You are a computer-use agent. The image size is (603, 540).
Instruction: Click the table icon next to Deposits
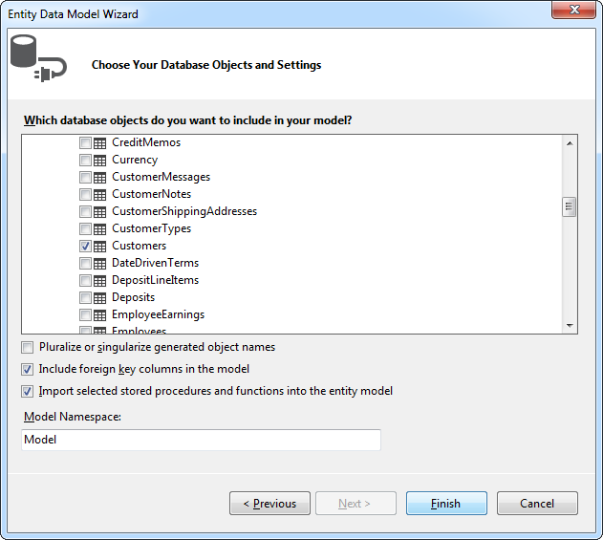click(100, 297)
